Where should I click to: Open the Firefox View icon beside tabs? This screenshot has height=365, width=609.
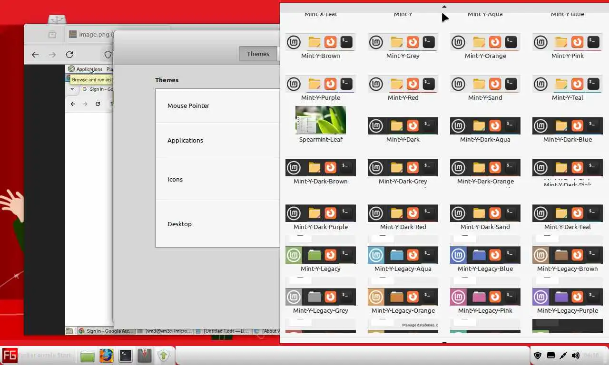52,34
